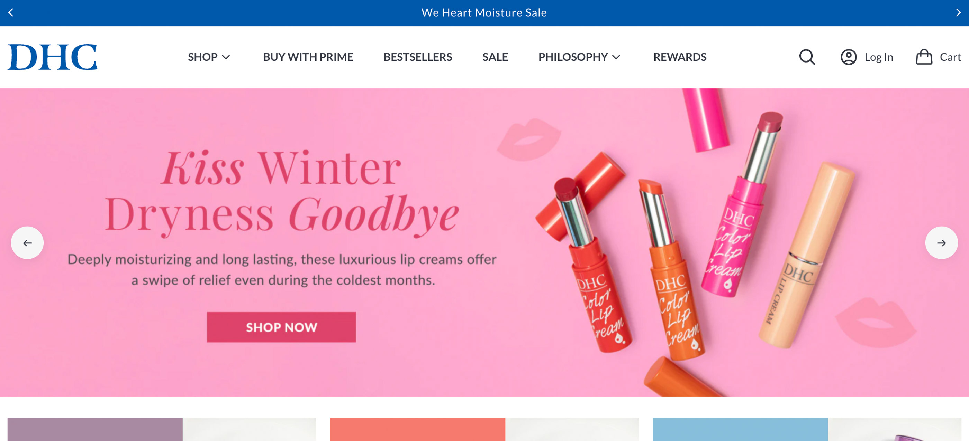The image size is (969, 441).
Task: Open BUY WITH PRIME menu item
Action: (308, 57)
